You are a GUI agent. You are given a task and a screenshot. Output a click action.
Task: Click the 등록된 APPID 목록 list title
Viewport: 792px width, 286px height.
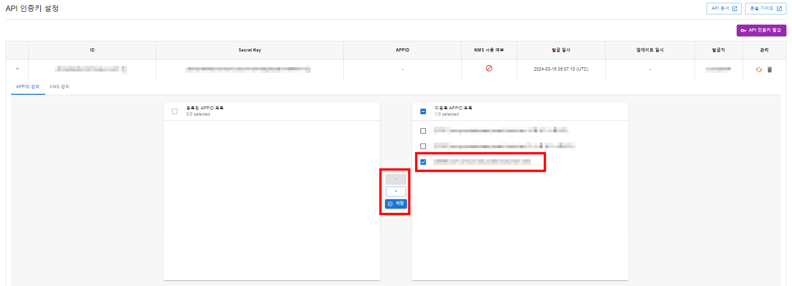point(205,108)
